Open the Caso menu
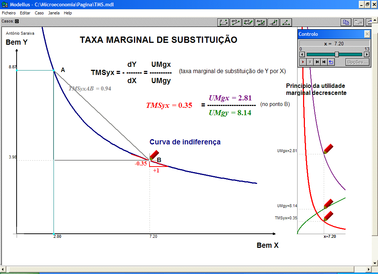 point(39,13)
